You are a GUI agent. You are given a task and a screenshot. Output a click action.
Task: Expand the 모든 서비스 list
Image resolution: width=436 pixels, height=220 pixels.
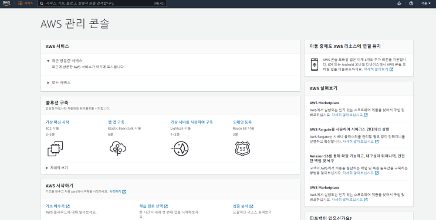click(x=59, y=82)
